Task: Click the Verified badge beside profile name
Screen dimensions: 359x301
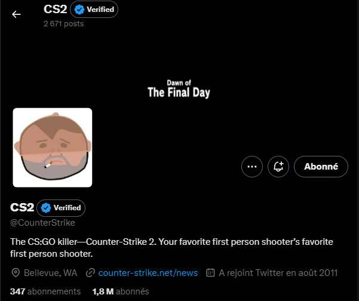Action: [x=61, y=208]
